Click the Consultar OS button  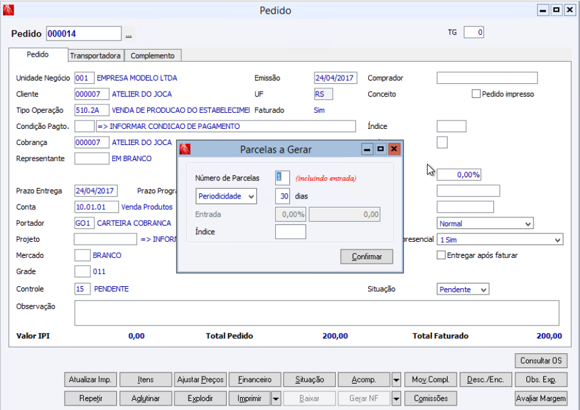point(541,360)
